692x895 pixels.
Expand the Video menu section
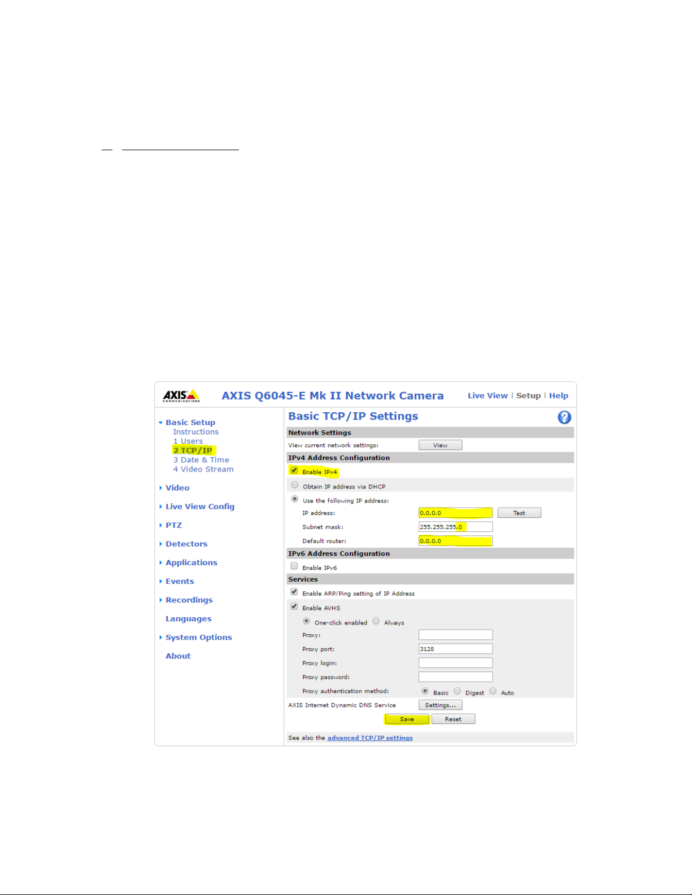click(x=177, y=488)
